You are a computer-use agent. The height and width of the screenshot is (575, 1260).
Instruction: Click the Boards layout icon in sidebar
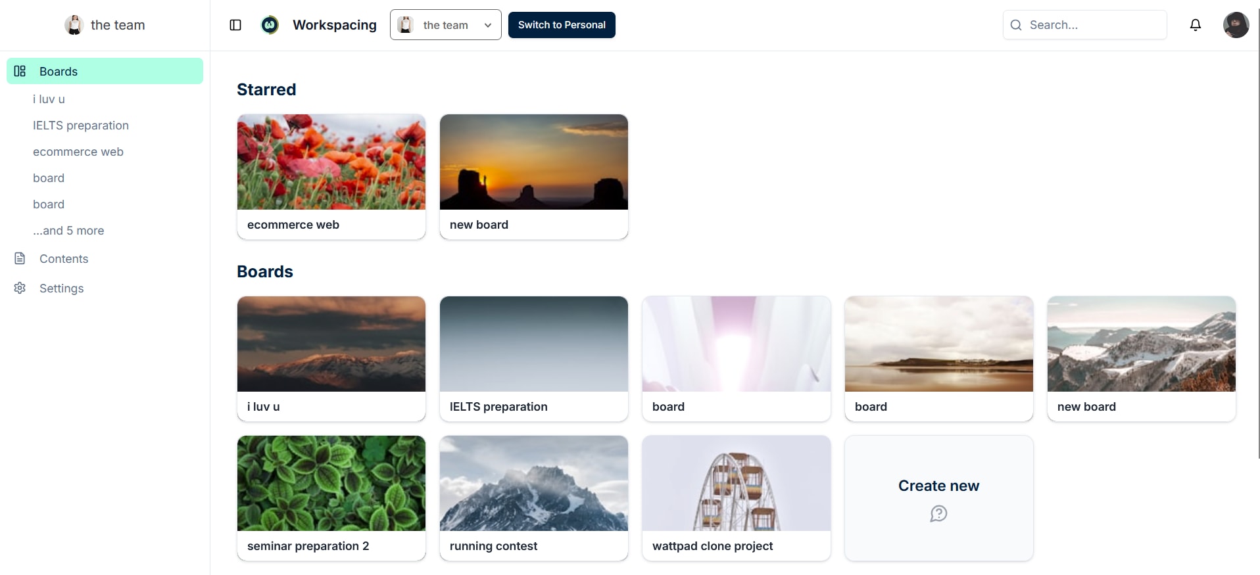20,71
